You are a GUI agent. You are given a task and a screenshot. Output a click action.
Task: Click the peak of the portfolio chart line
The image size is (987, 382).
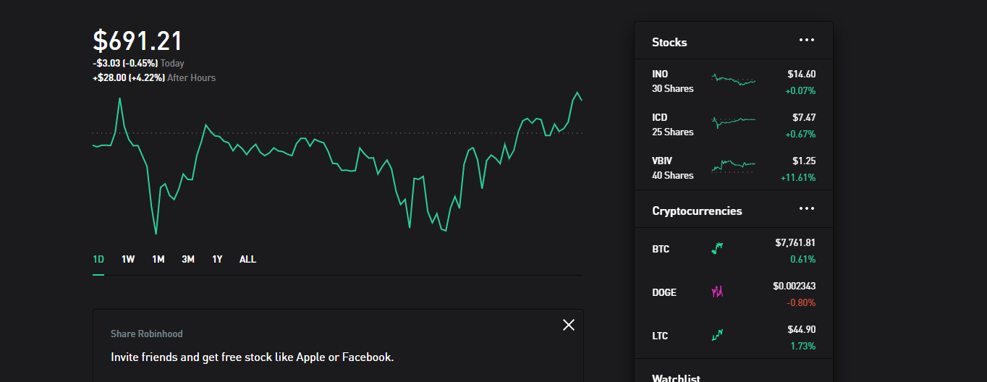point(577,93)
